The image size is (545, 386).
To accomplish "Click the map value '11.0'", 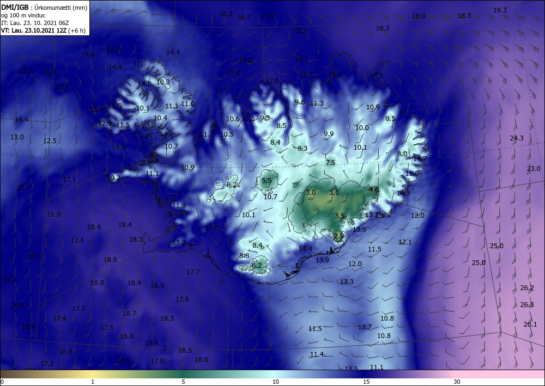I will coord(187,104).
